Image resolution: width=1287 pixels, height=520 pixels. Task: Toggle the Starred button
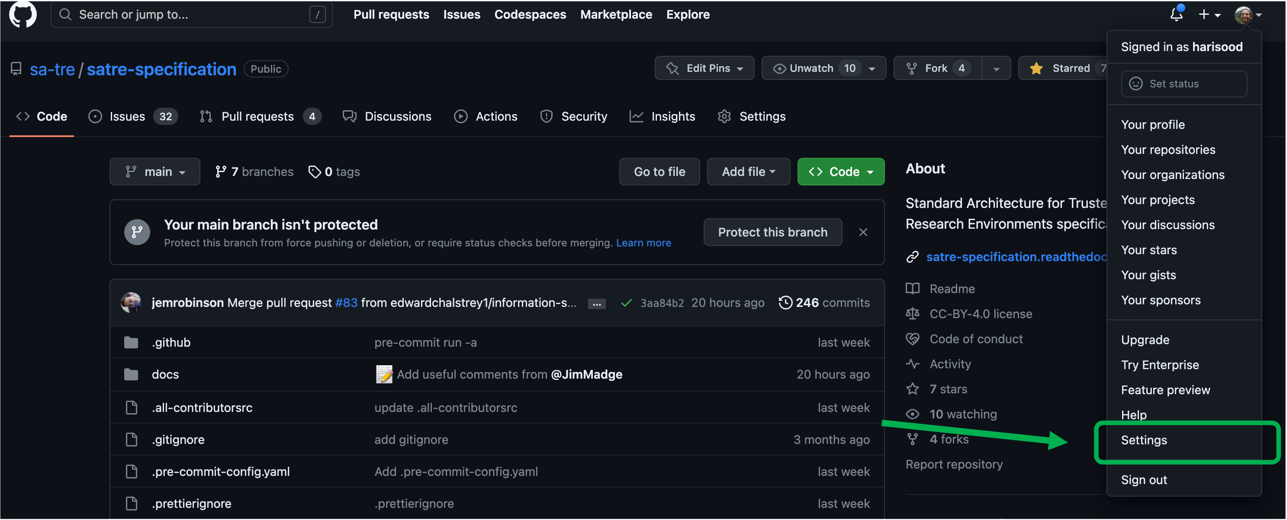pos(1062,68)
